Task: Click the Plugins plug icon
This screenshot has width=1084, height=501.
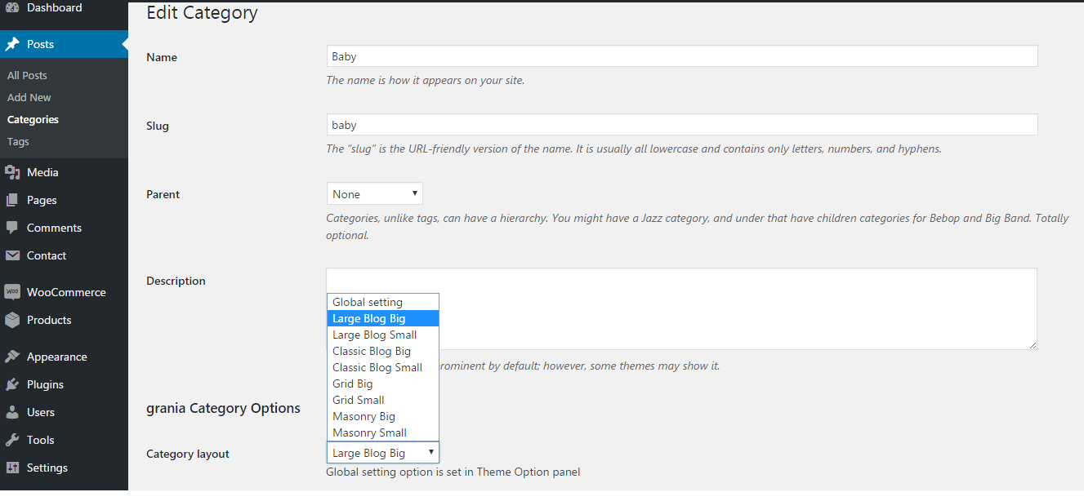Action: pyautogui.click(x=12, y=384)
